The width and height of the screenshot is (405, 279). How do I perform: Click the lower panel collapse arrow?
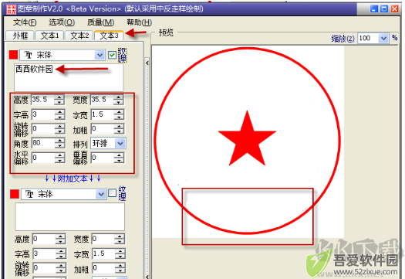pos(147,277)
